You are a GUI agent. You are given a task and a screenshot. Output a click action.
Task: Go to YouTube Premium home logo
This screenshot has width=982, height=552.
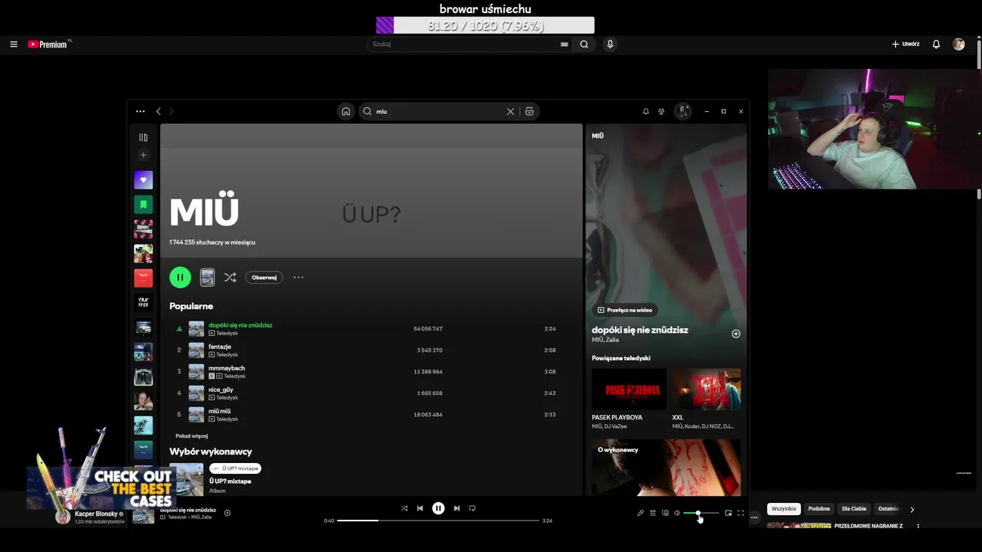(x=49, y=44)
